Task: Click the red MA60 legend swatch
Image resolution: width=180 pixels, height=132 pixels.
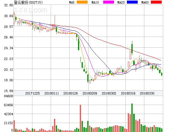Action: click(156, 2)
